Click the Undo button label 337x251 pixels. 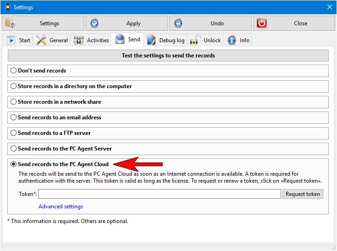point(217,23)
